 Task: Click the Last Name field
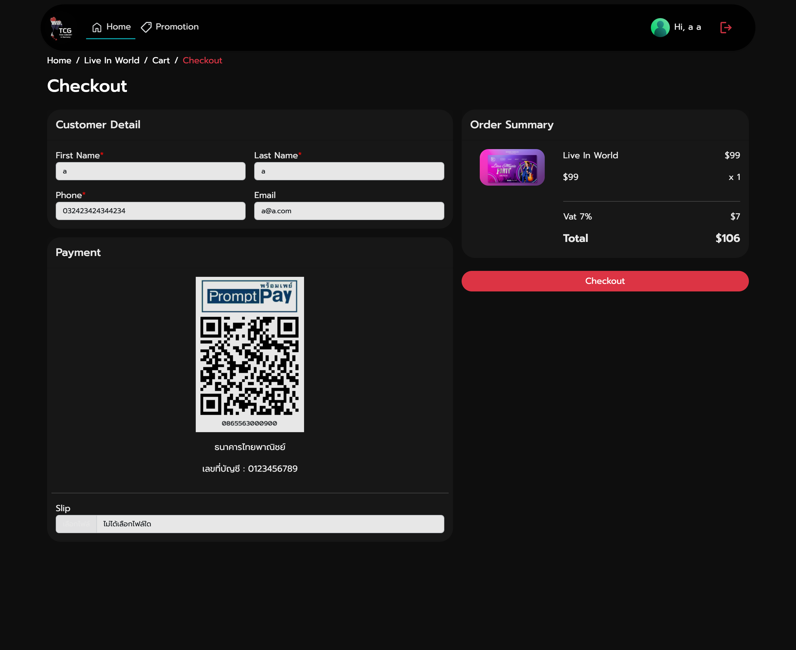click(x=349, y=171)
